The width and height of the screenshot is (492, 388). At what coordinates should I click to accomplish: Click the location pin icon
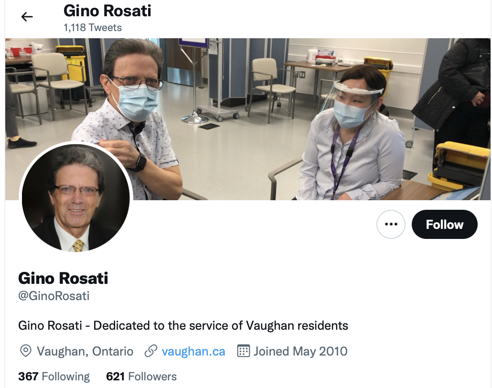(x=25, y=351)
